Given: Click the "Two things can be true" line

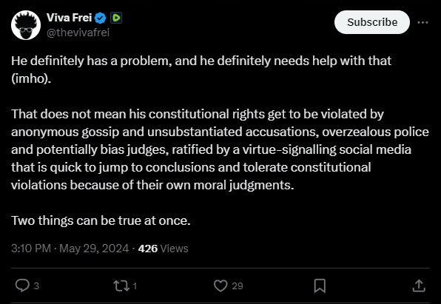Looking at the screenshot, I should coord(101,220).
